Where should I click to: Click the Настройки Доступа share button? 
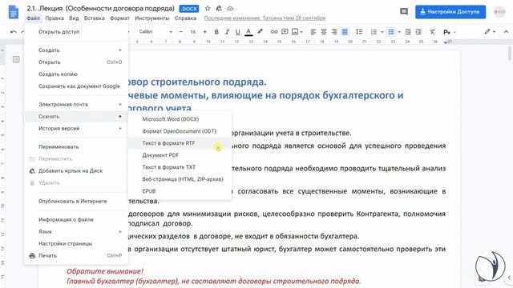450,12
